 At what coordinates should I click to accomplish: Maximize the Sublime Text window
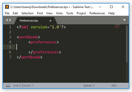click(x=111, y=7)
